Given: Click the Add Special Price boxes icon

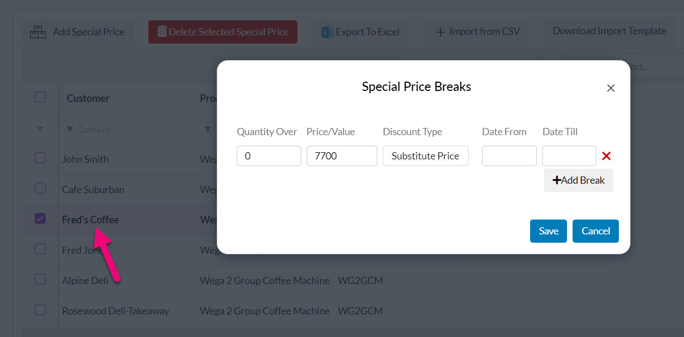Looking at the screenshot, I should 38,32.
